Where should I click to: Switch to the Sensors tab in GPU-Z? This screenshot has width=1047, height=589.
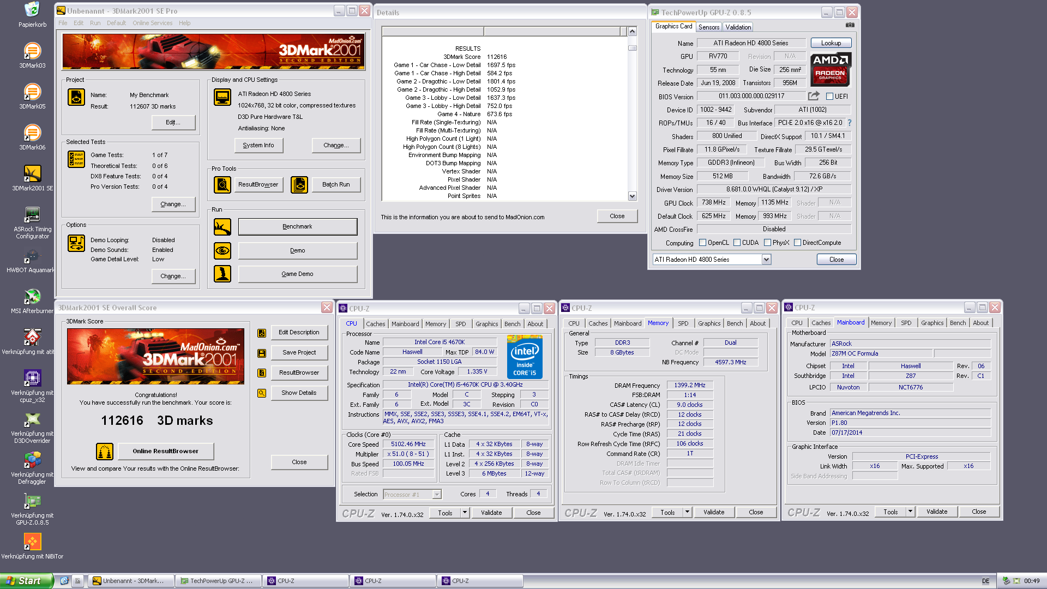coord(708,27)
